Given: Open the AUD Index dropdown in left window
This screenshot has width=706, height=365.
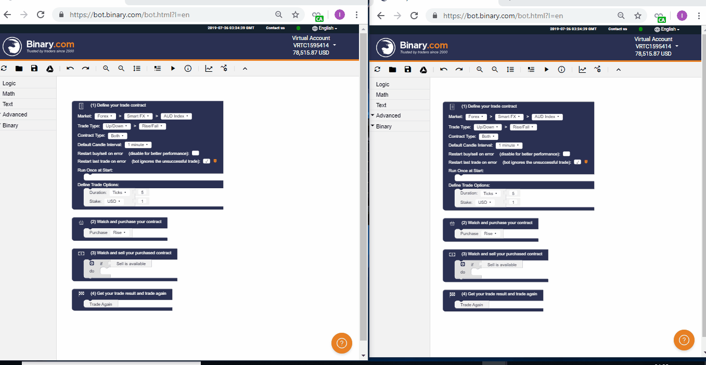Looking at the screenshot, I should (x=176, y=116).
